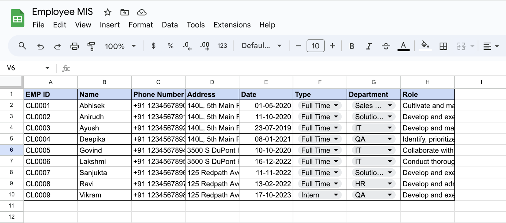This screenshot has height=223, width=506.
Task: Rename the Employee MIS title
Action: (x=62, y=12)
